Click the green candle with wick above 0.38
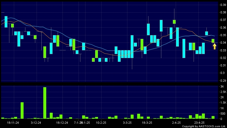This screenshot has height=128, width=227. coord(174,22)
